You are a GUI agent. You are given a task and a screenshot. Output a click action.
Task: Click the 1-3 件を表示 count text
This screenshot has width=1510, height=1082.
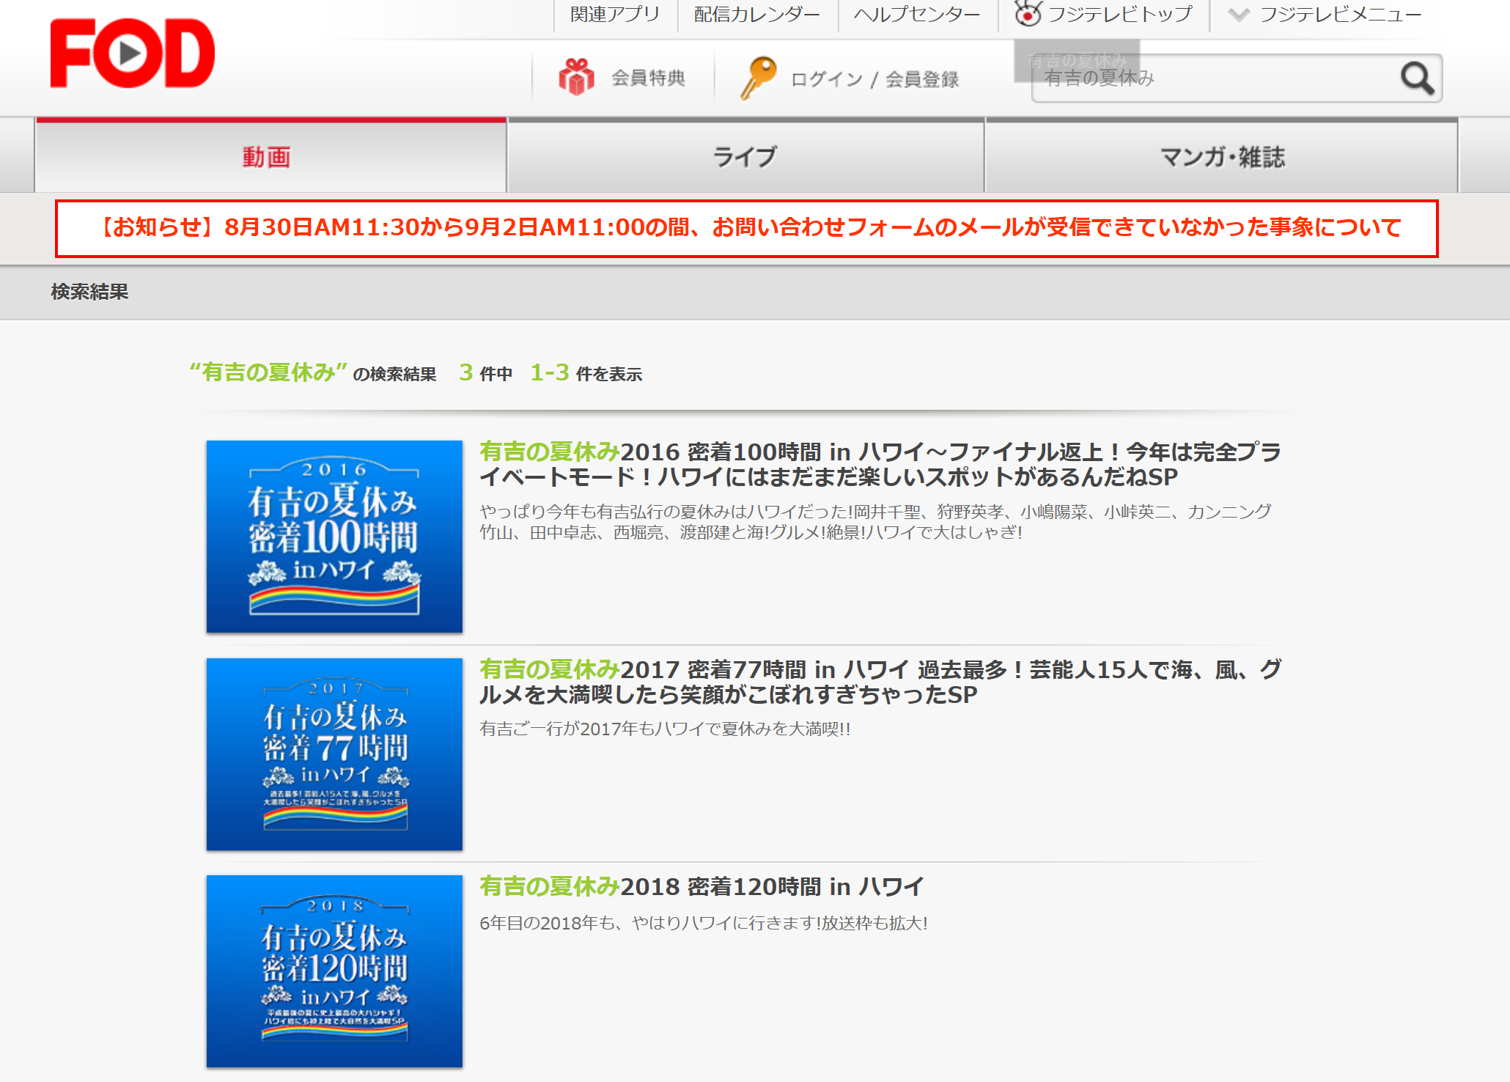click(586, 372)
